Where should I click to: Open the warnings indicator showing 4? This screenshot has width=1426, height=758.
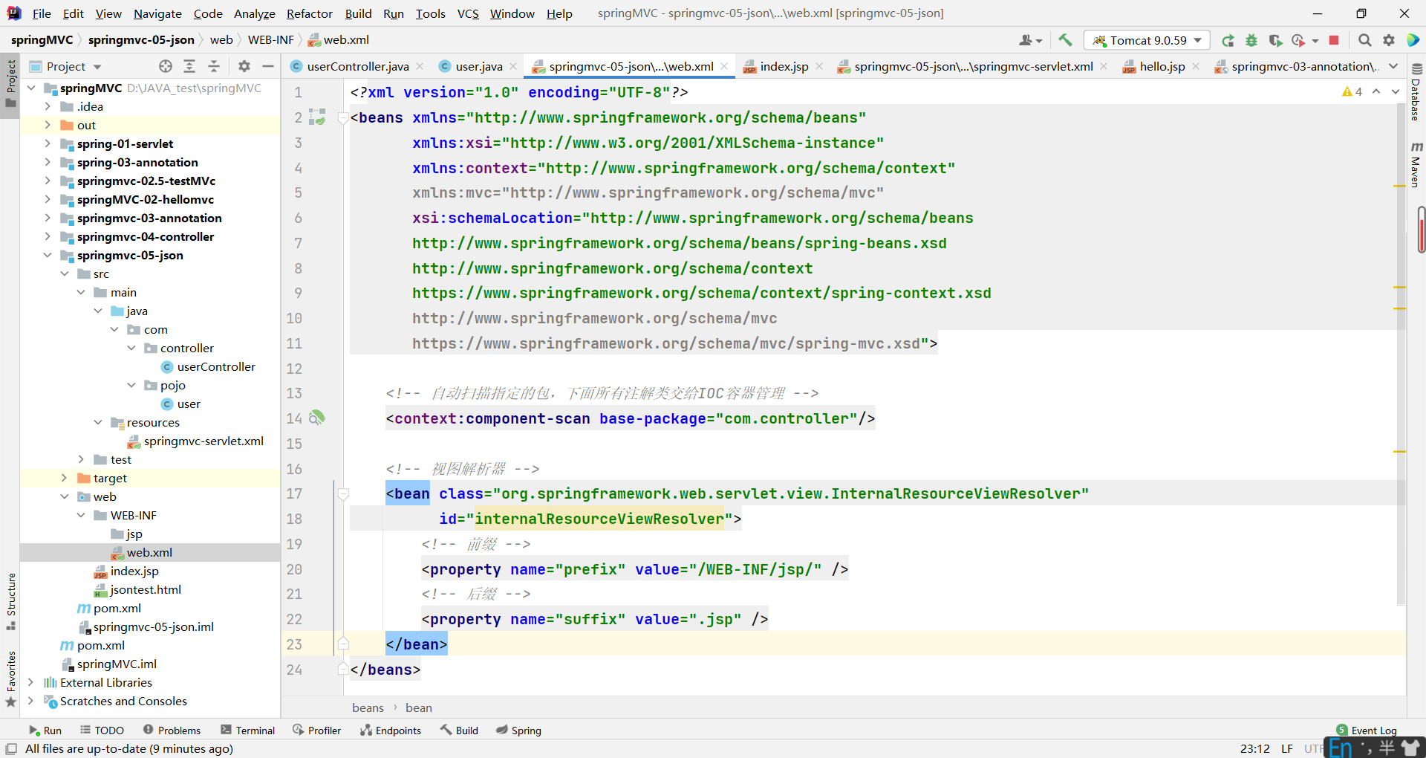point(1352,91)
